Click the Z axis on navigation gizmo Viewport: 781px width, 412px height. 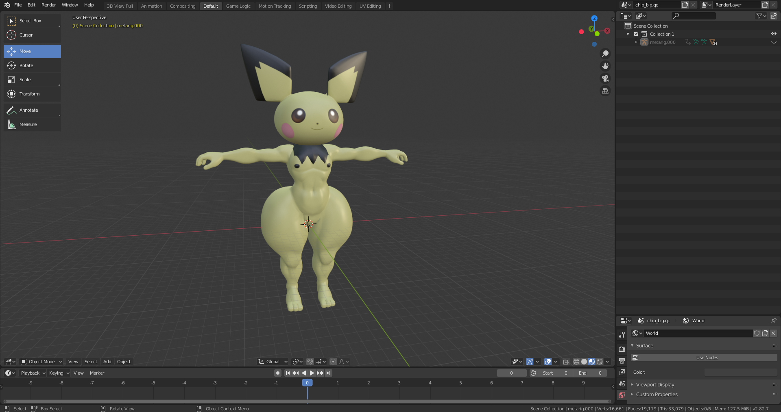tap(594, 18)
